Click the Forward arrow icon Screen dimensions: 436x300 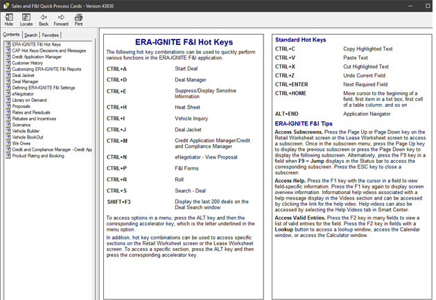[x=61, y=19]
